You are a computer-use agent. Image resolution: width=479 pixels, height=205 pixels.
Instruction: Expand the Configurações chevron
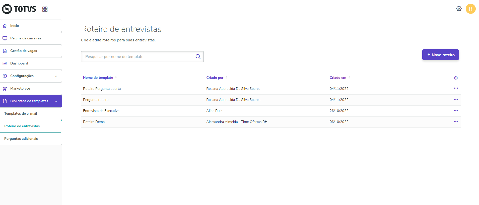tap(56, 76)
